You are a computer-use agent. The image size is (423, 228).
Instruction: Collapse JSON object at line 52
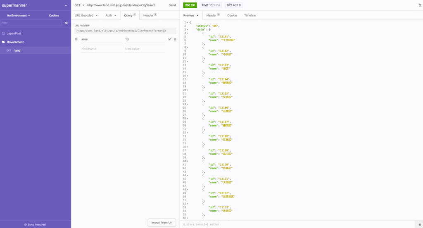pos(188,204)
